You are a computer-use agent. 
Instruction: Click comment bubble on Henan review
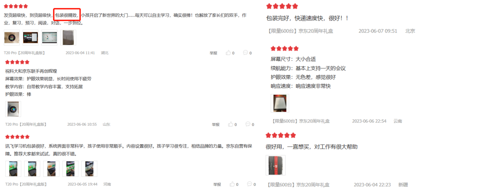[x=249, y=184]
